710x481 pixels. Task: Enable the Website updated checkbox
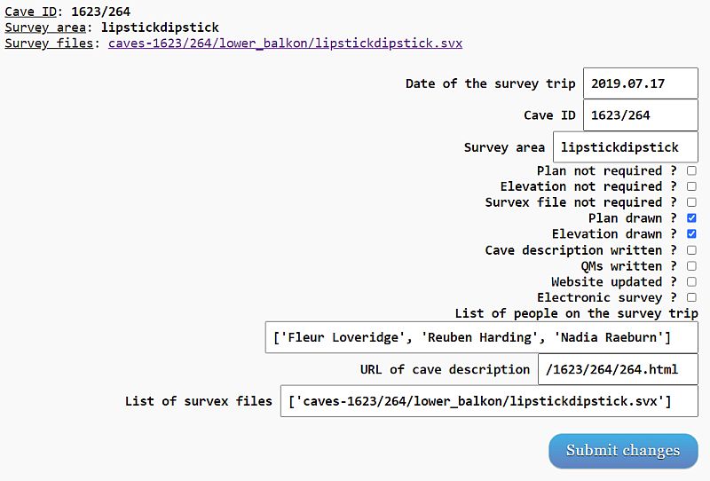(x=691, y=282)
